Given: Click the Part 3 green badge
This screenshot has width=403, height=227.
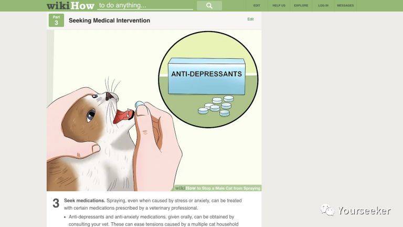Looking at the screenshot, I should [56, 20].
